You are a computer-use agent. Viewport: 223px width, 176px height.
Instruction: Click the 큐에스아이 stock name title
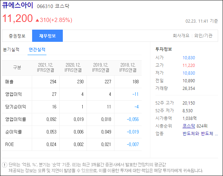(17, 5)
